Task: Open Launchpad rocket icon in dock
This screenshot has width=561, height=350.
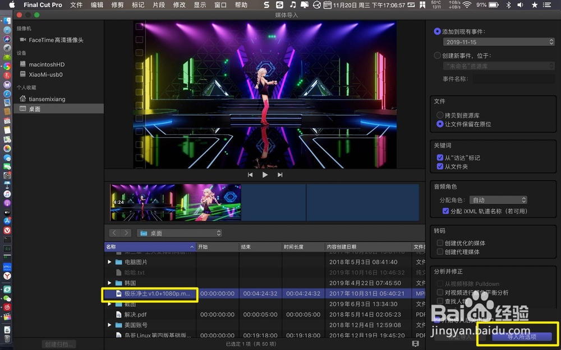Action: point(7,48)
